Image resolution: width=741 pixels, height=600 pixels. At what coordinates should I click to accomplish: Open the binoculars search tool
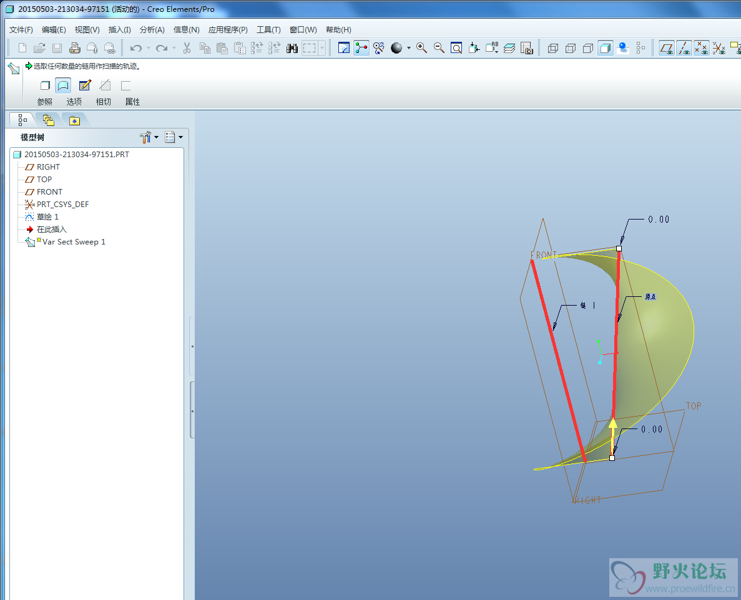coord(292,47)
